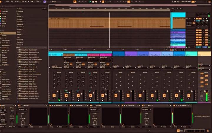The image size is (212, 133).
Task: Select the Plug-ins category in browser
Action: click(5, 53)
